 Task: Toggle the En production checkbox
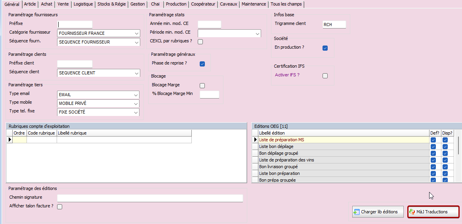(325, 48)
